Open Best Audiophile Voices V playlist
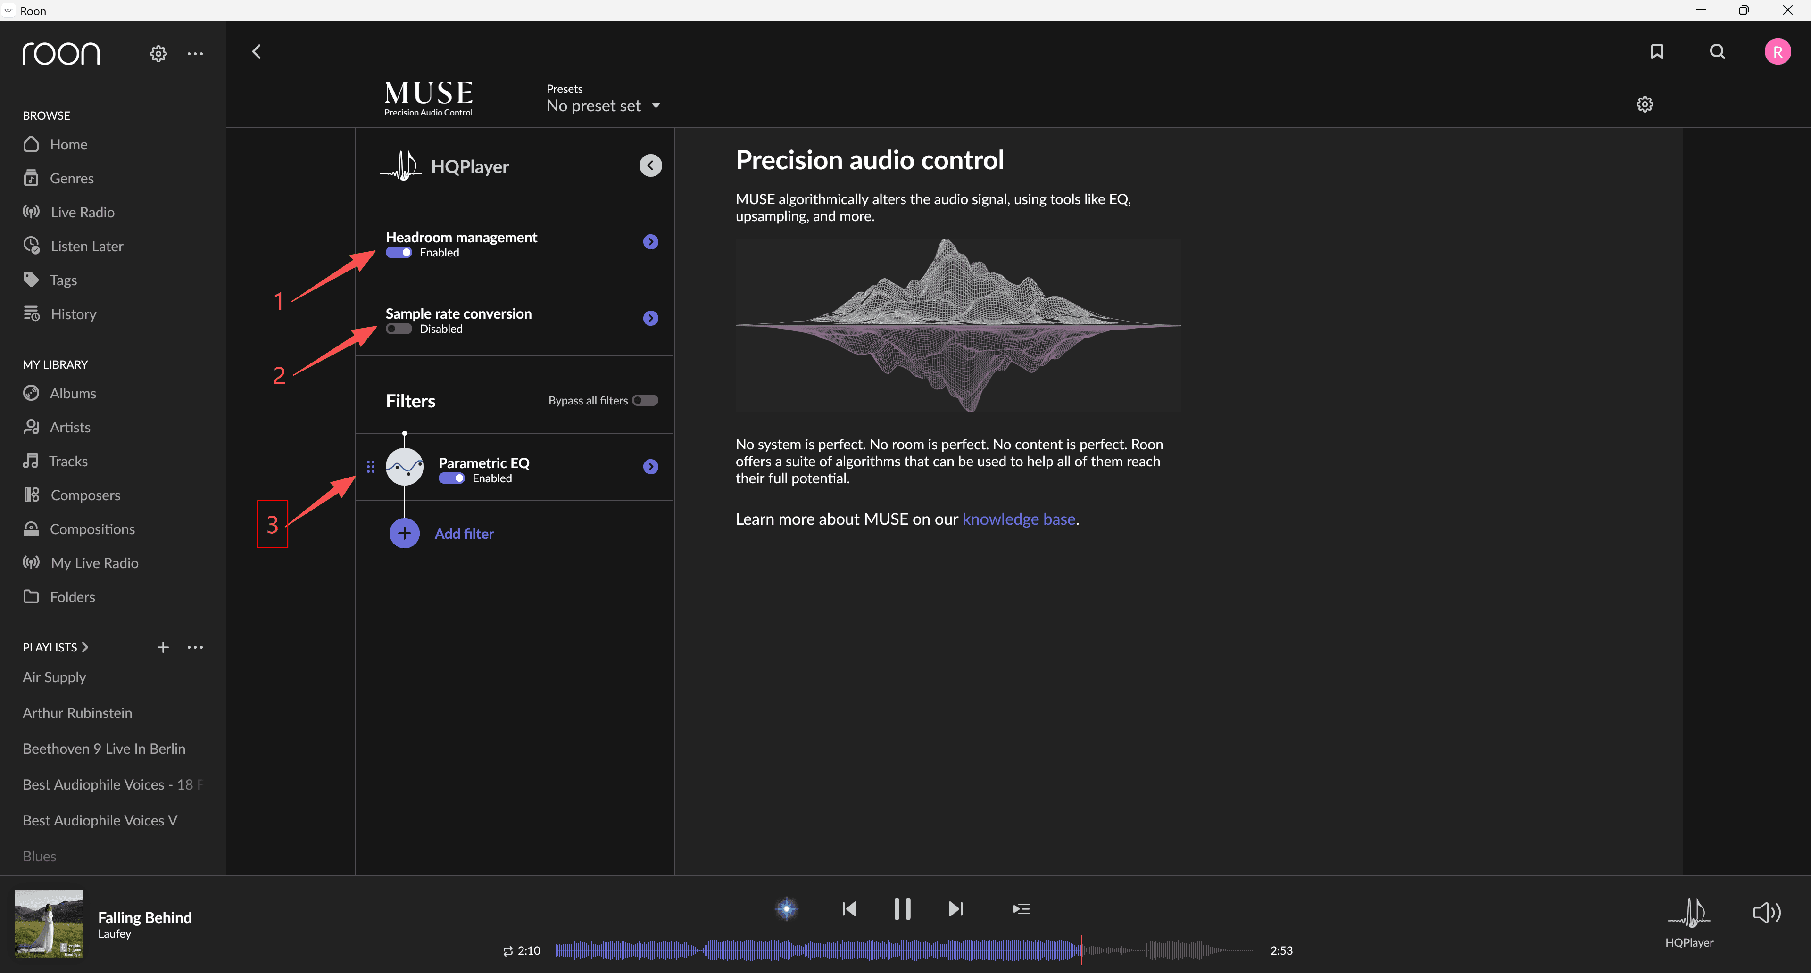 [x=100, y=821]
